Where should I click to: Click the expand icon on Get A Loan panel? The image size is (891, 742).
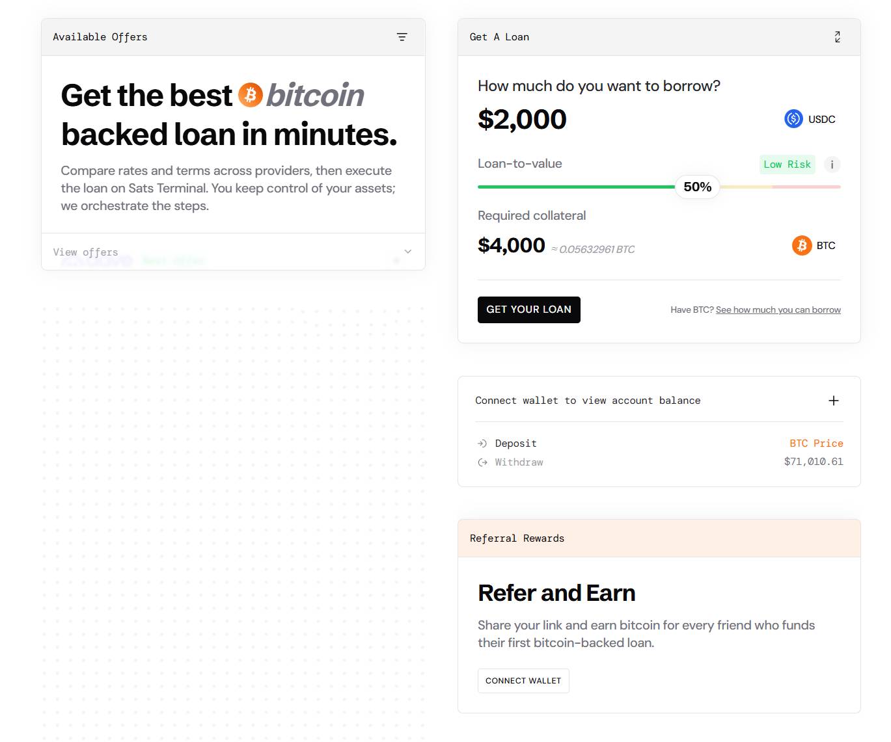837,37
